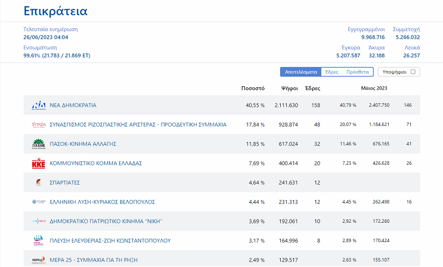Click the Ενσωμάτωση label
The width and height of the screenshot is (443, 267).
(x=40, y=48)
